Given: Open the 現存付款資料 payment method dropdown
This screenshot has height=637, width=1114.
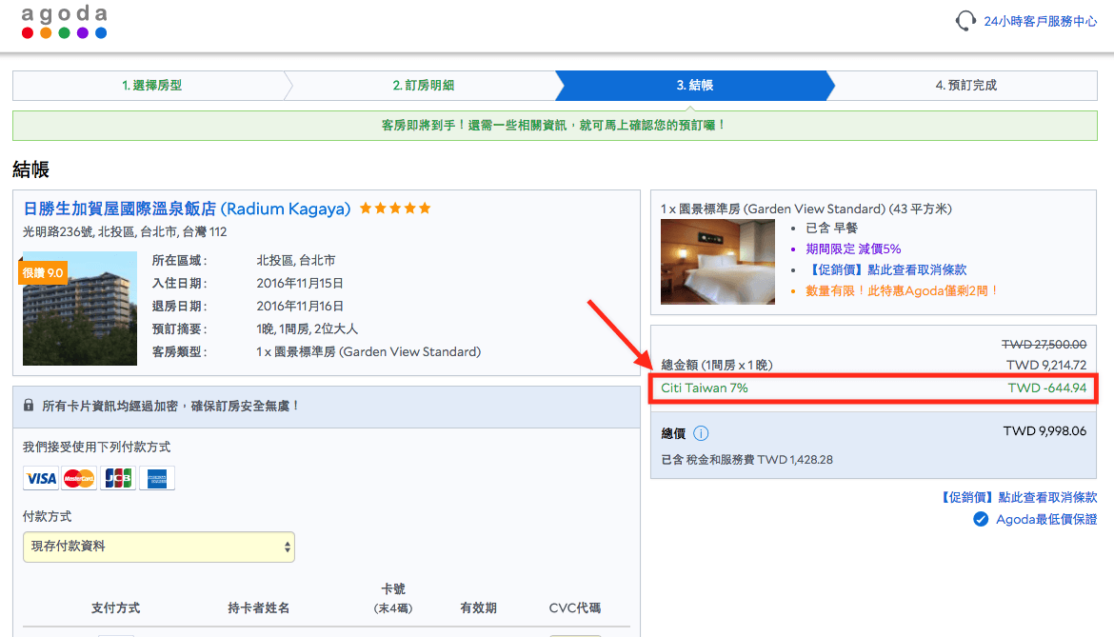Looking at the screenshot, I should 158,547.
